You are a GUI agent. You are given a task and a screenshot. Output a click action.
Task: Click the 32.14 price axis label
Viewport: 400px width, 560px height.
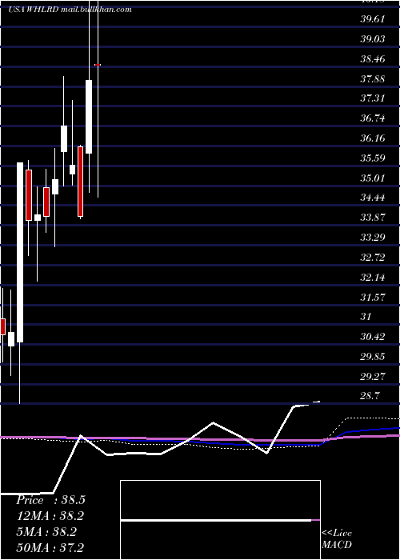(373, 277)
